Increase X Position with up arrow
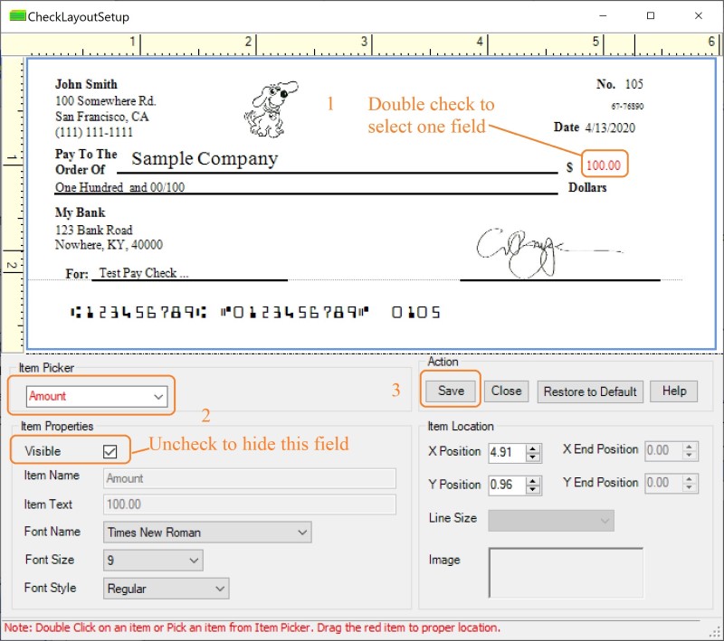 coord(533,447)
